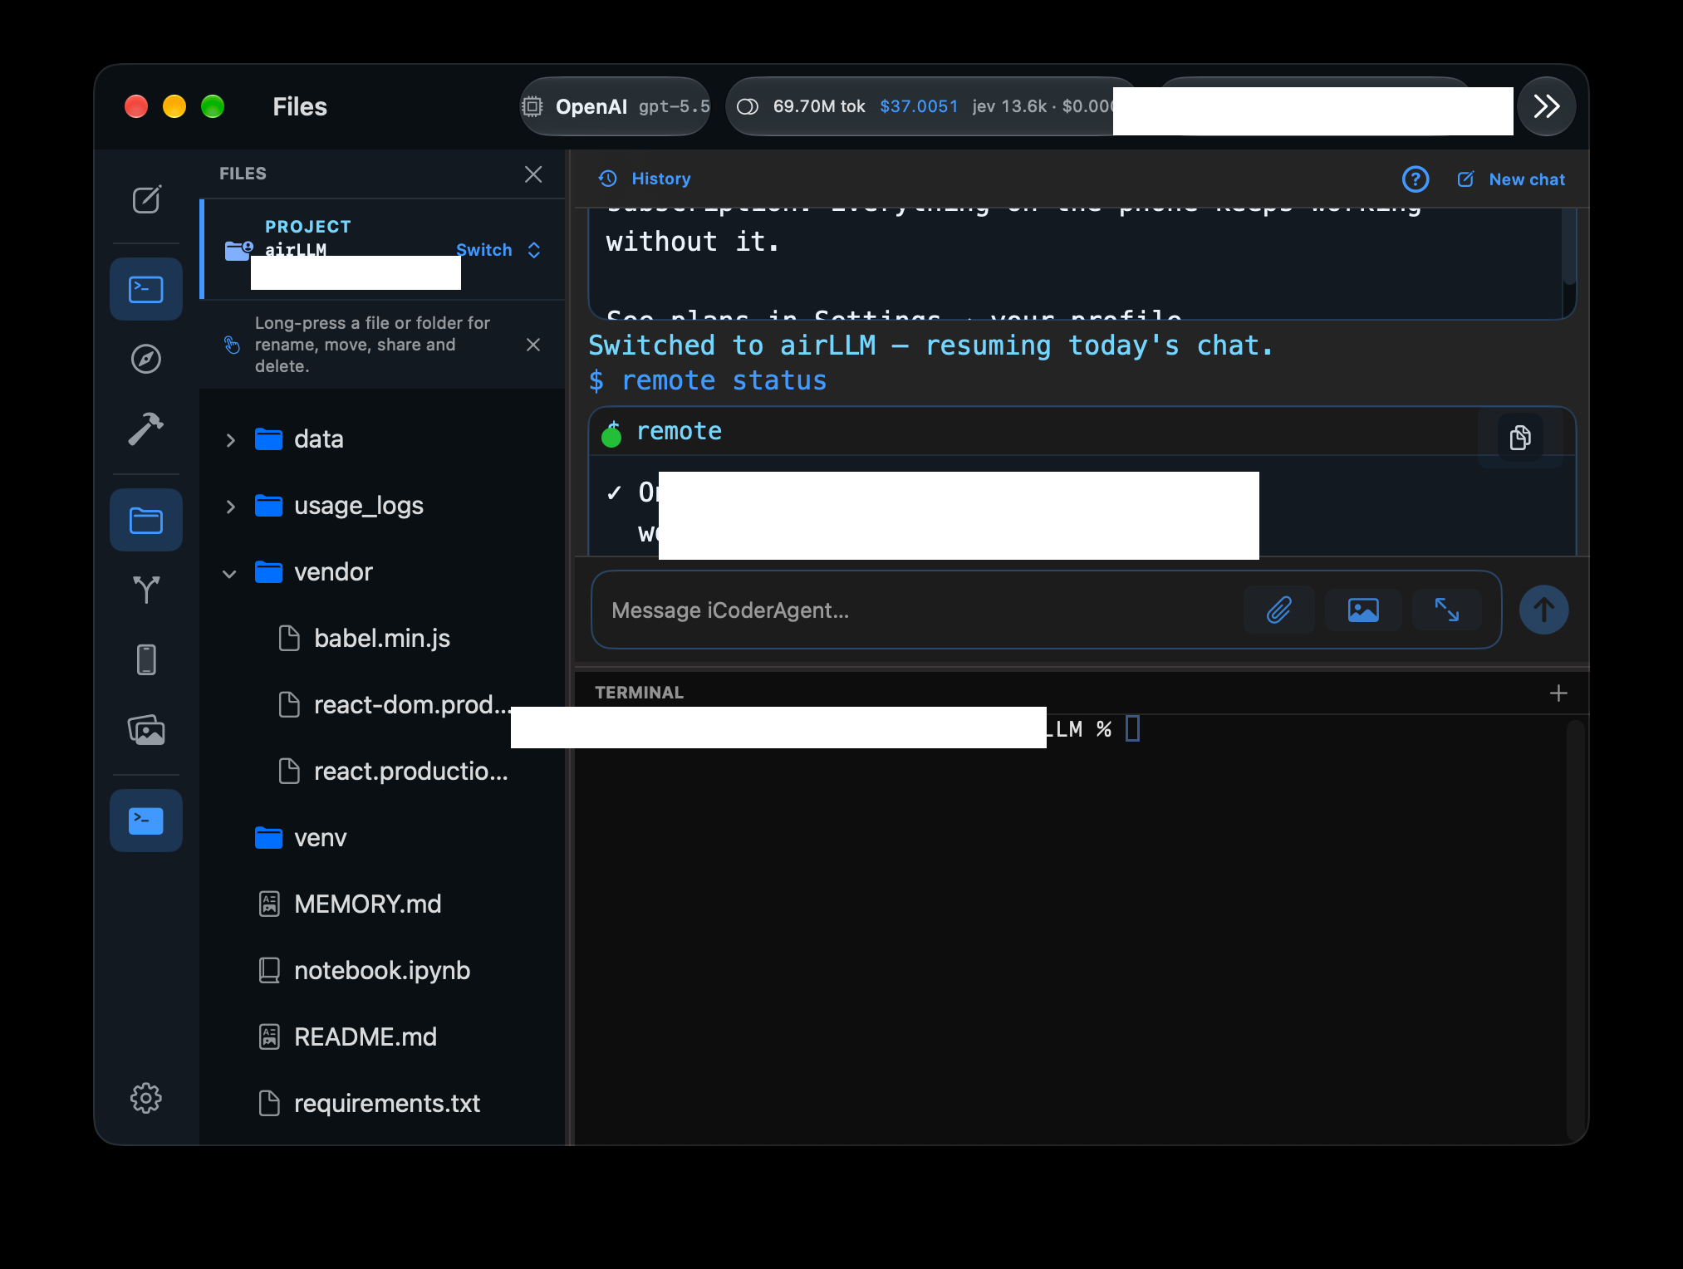The width and height of the screenshot is (1683, 1269).
Task: Open the hammer build tool
Action: (x=146, y=429)
